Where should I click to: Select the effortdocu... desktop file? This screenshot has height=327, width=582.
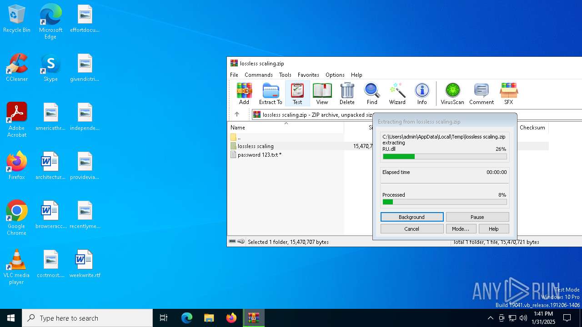click(x=85, y=19)
